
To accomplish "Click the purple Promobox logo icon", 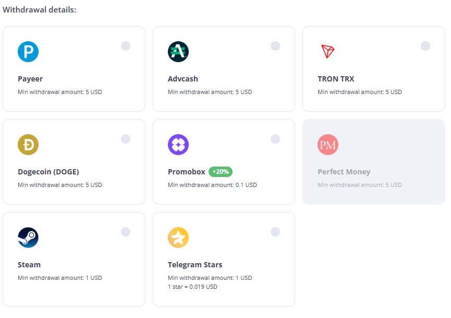I will (178, 145).
